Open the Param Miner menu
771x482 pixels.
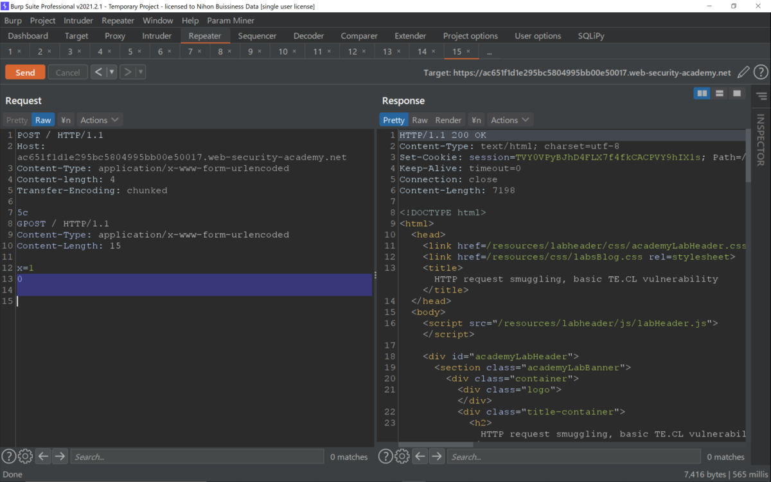231,21
